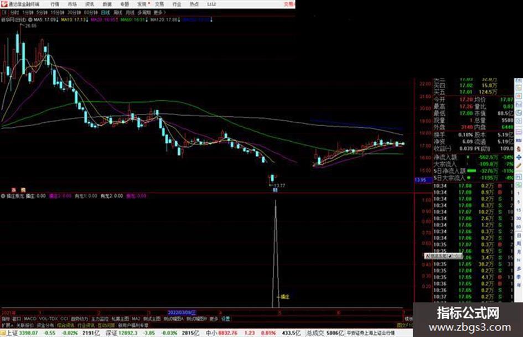Open the 综合资讯 tab
This screenshot has height=337, width=523.
(66, 325)
